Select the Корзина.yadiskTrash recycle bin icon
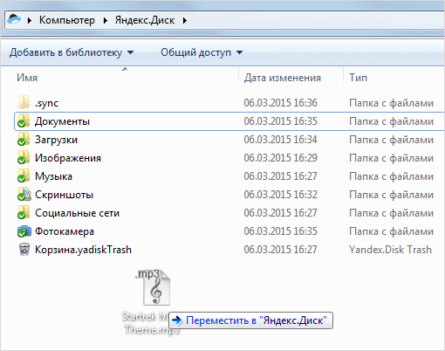445x351 pixels. pos(24,250)
